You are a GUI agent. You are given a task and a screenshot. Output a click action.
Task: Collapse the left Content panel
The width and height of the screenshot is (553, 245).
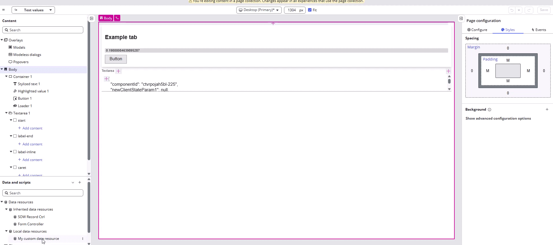coord(91,18)
